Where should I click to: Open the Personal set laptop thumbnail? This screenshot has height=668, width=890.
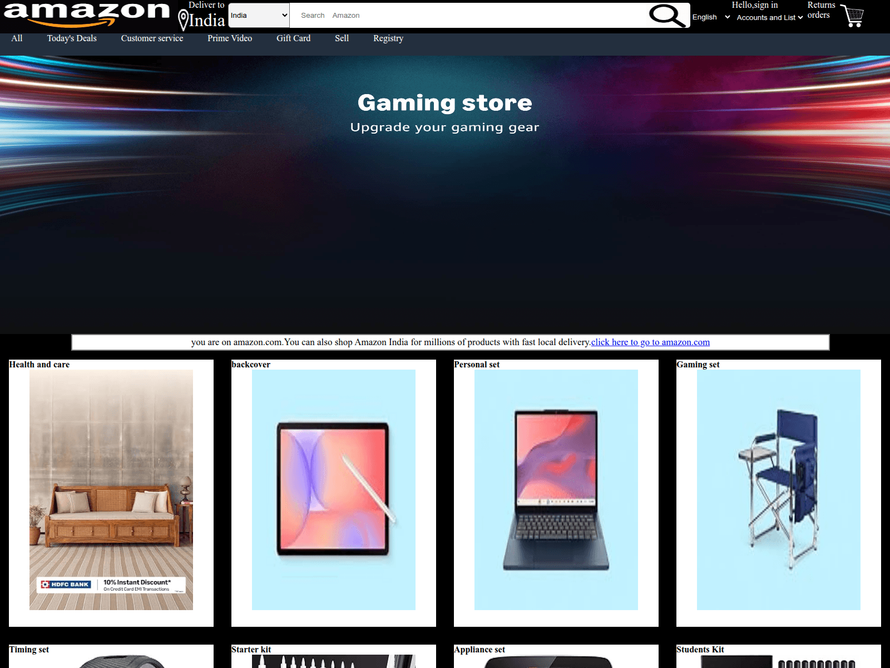(556, 490)
